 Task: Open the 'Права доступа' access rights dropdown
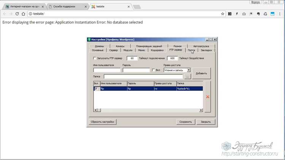tap(188, 70)
